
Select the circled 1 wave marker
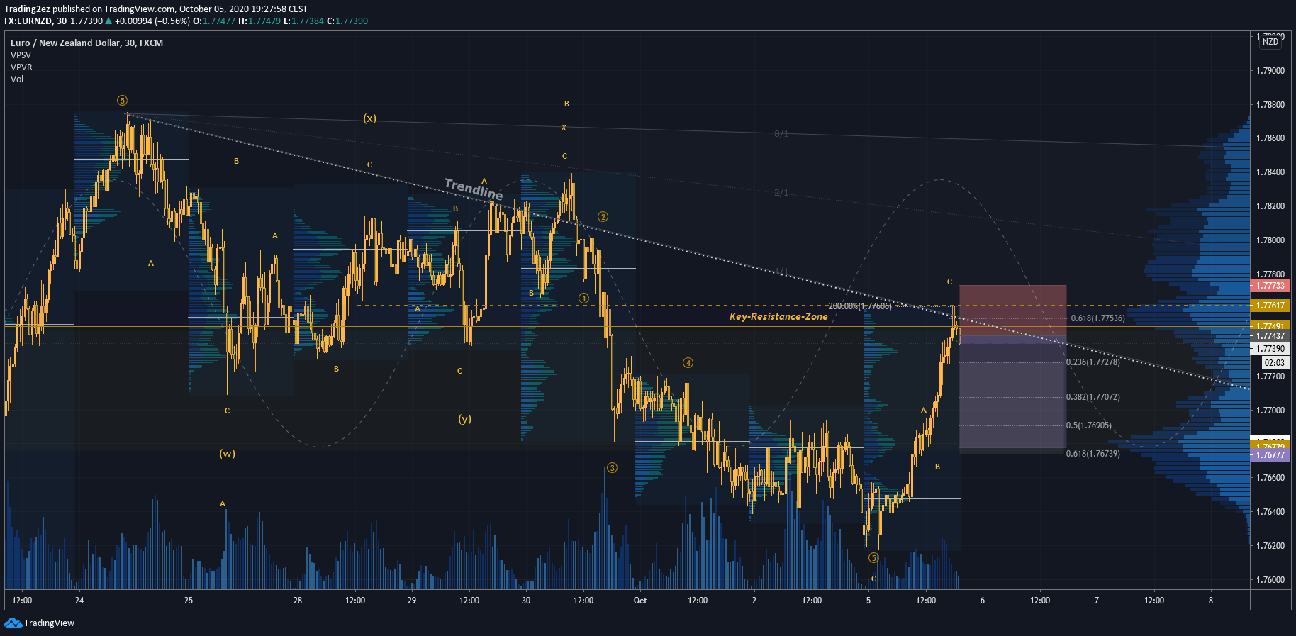[x=583, y=299]
